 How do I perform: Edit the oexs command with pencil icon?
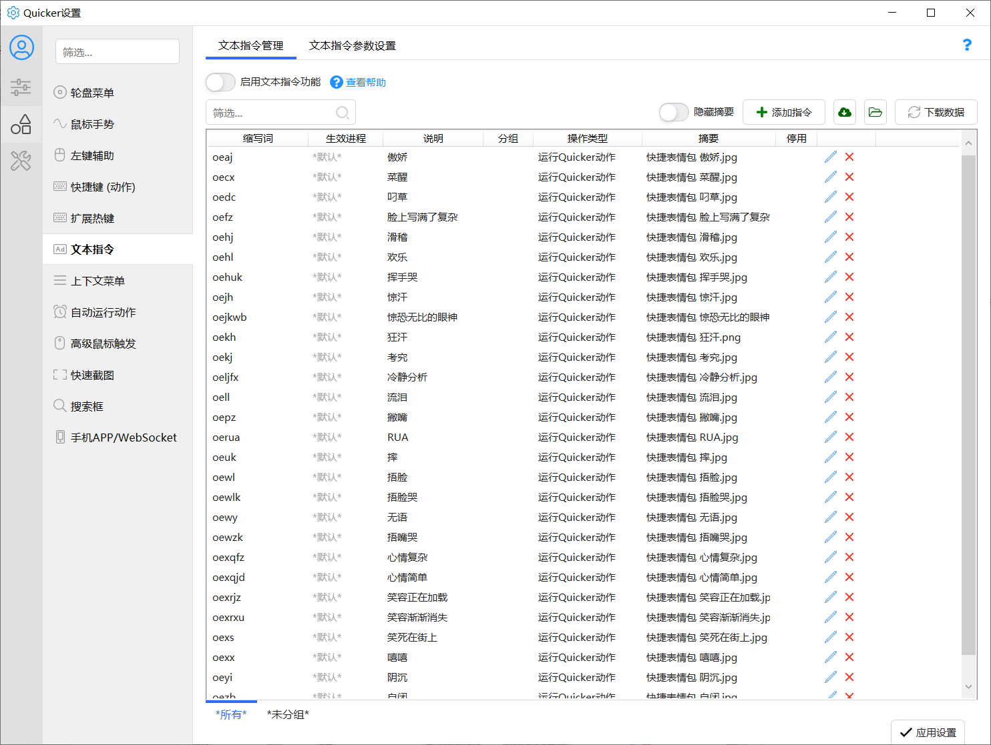pyautogui.click(x=831, y=637)
